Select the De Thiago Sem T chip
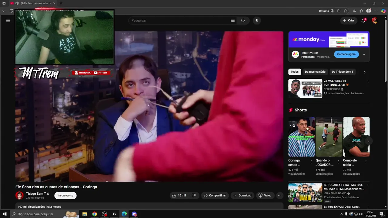Image resolution: width=388 pixels, height=218 pixels. [343, 72]
